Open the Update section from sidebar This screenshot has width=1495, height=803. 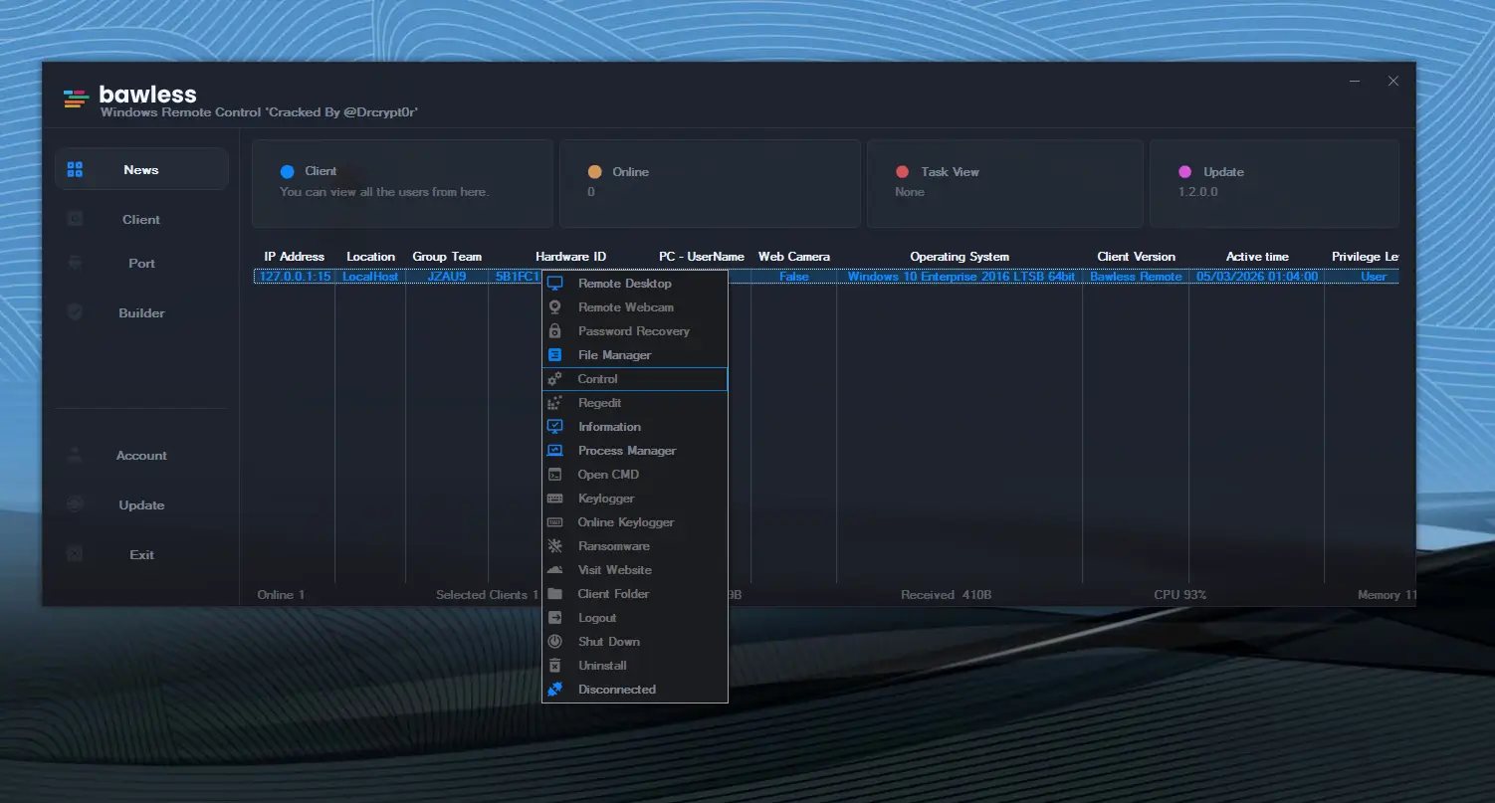tap(141, 504)
